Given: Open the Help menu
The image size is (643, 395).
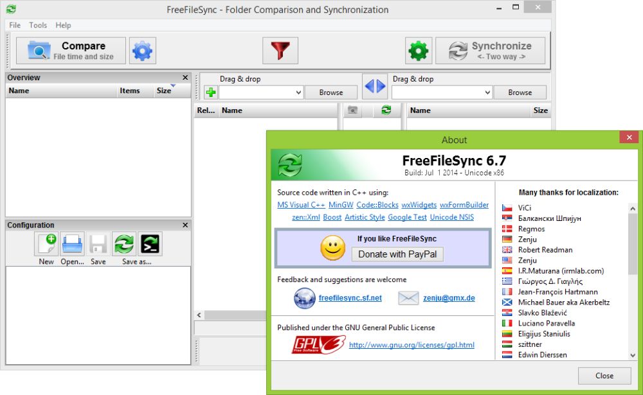Looking at the screenshot, I should click(x=63, y=25).
